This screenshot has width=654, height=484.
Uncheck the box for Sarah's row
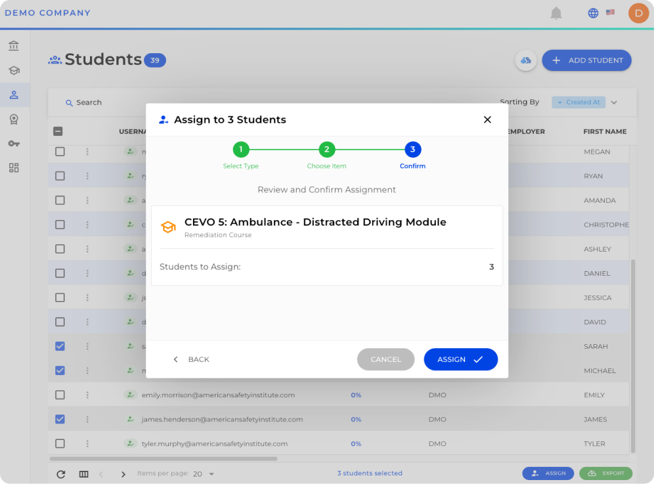coord(60,346)
